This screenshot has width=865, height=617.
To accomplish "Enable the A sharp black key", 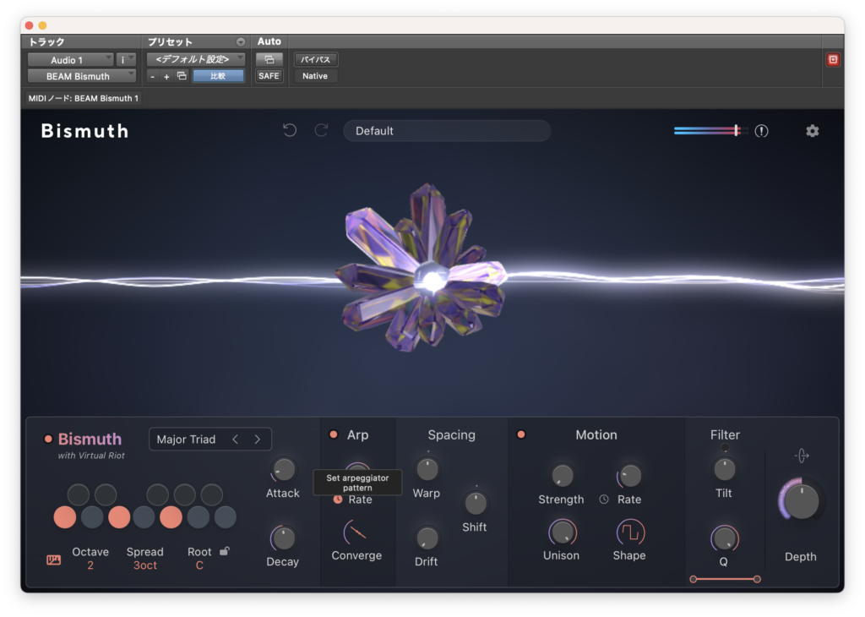I will tap(212, 494).
